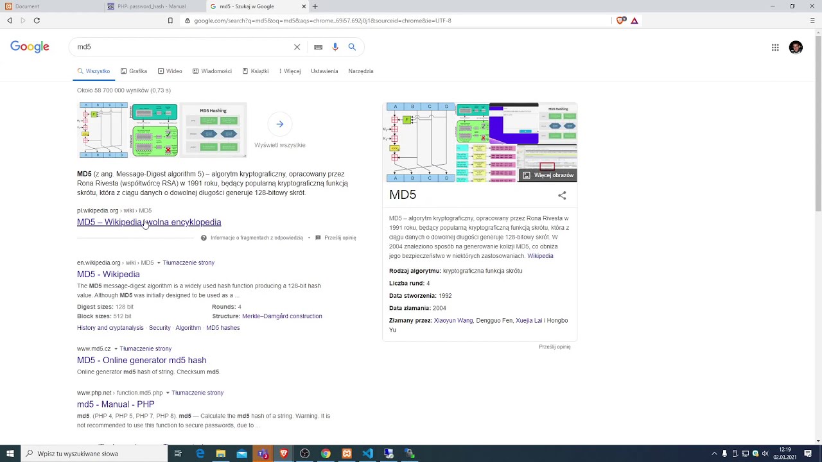Open the Google account profile picture
This screenshot has width=822, height=462.
(x=796, y=47)
